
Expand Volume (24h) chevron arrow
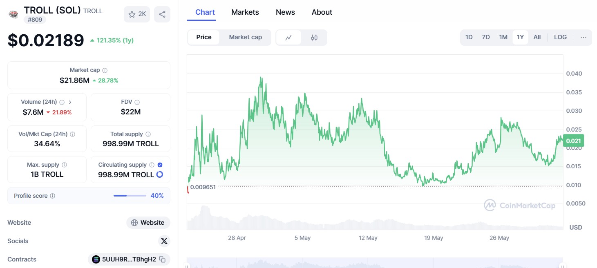point(70,102)
